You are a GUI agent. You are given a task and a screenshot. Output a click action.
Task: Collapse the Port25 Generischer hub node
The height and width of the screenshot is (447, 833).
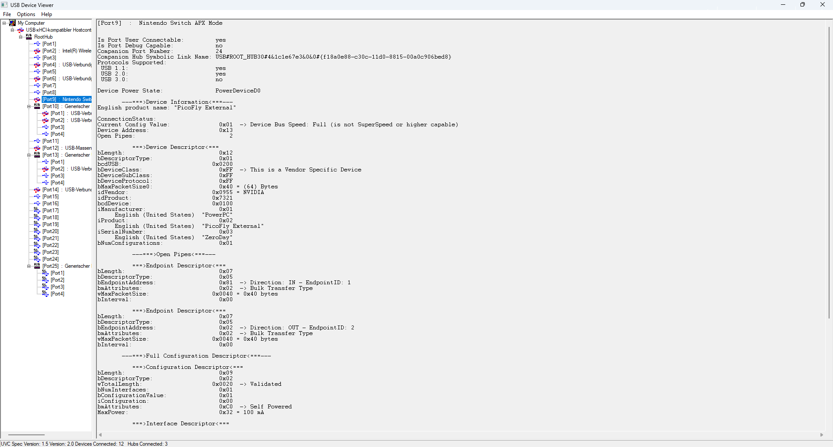pyautogui.click(x=29, y=266)
